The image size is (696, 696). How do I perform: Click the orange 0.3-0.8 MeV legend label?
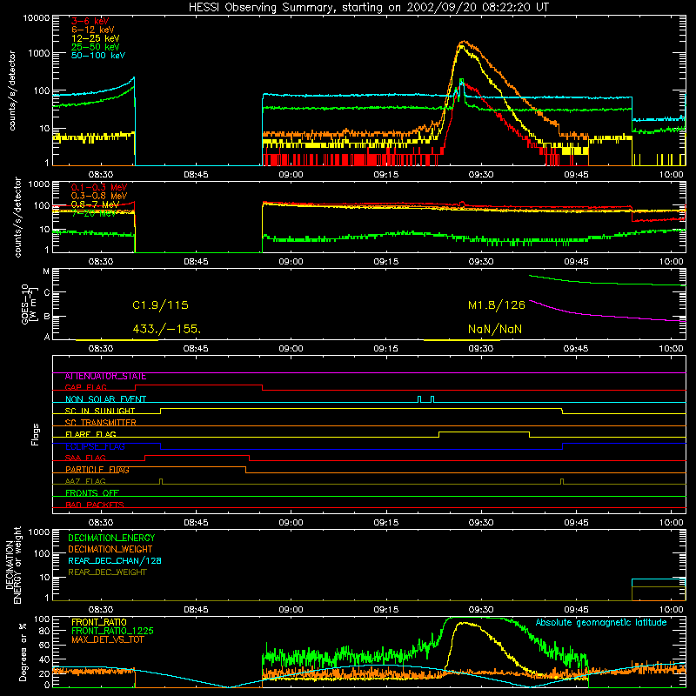pyautogui.click(x=99, y=196)
